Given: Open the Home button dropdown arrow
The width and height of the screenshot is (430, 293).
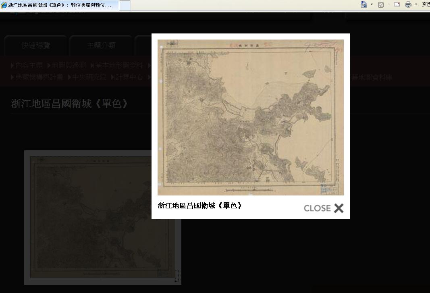Looking at the screenshot, I should (372, 4).
